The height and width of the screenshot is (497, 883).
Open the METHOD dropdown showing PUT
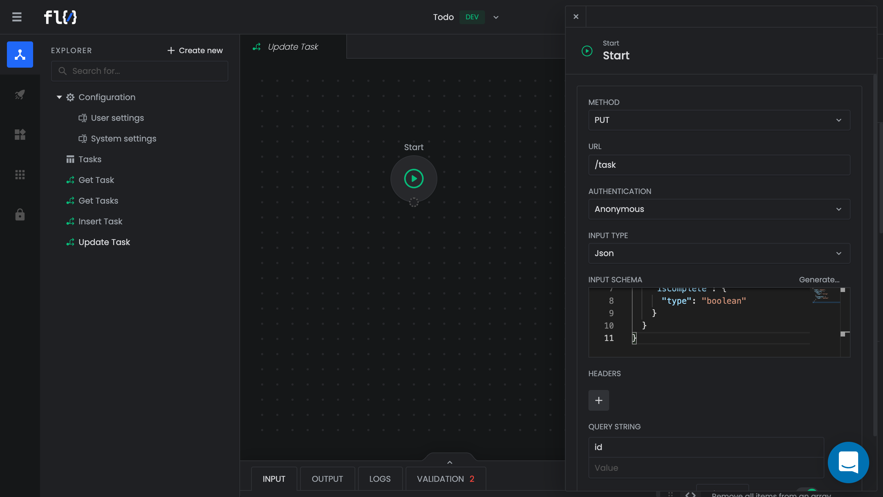coord(719,120)
